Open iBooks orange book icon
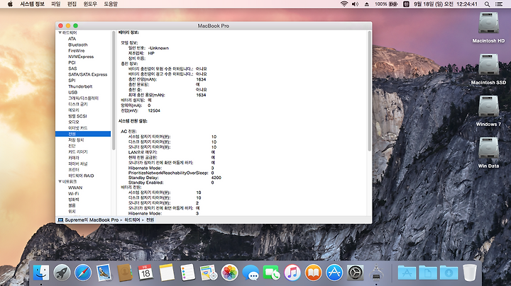The image size is (511, 286). pos(313,273)
